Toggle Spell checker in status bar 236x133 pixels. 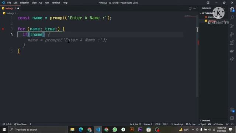point(202,124)
